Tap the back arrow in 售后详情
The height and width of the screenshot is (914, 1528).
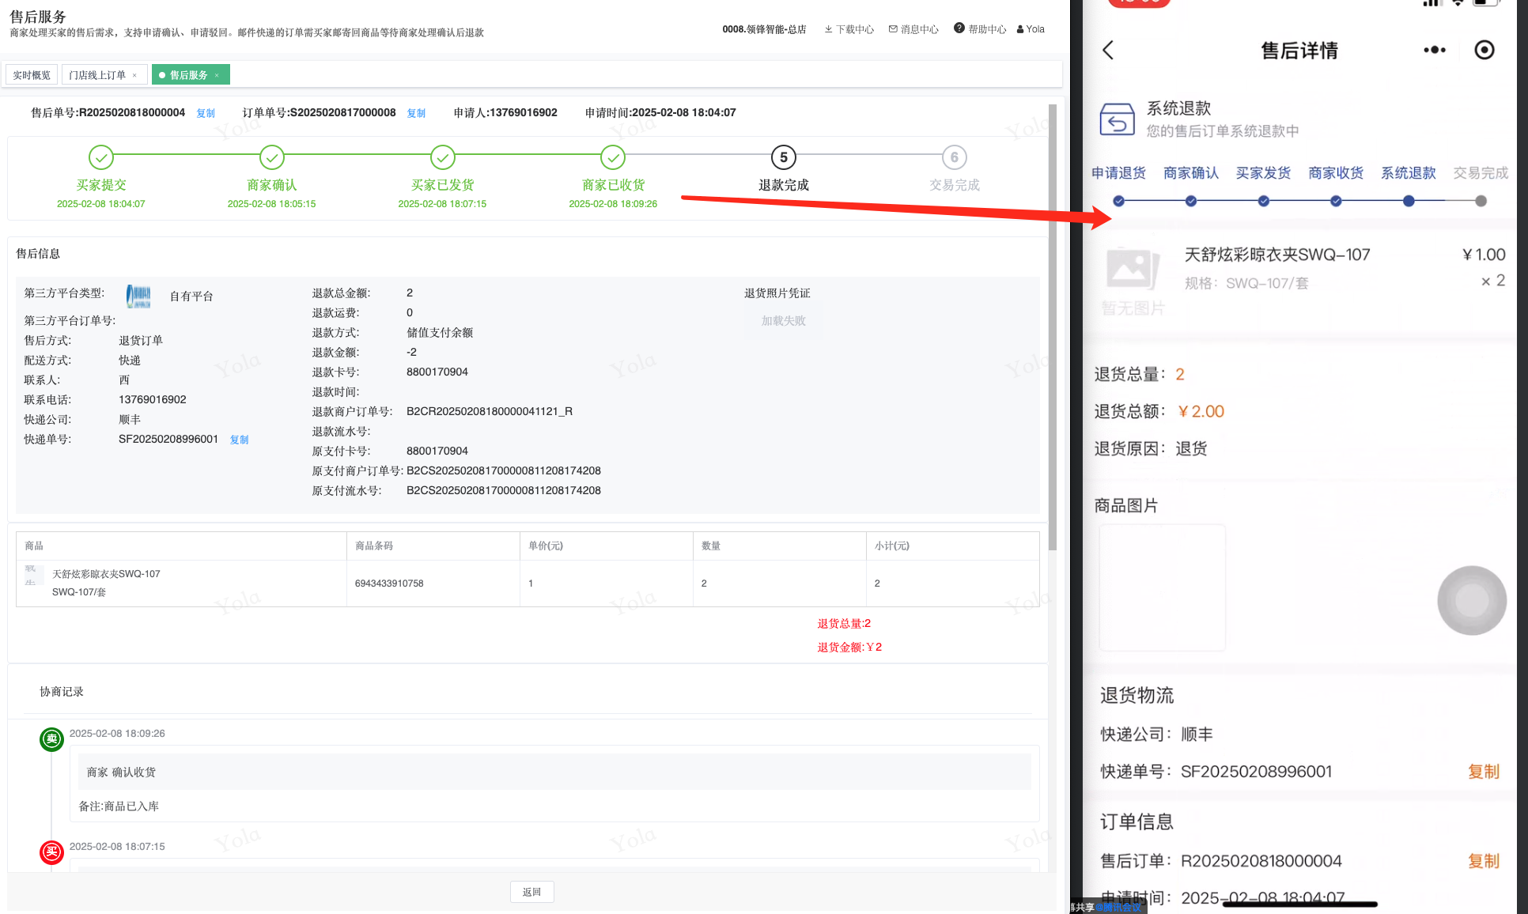pyautogui.click(x=1108, y=51)
